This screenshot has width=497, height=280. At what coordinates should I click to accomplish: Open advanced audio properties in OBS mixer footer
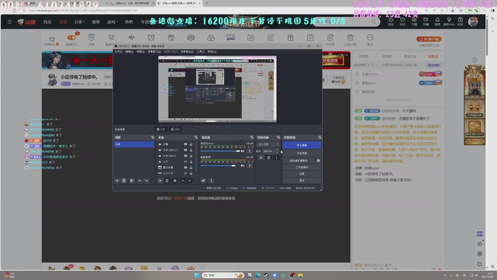coord(203,180)
